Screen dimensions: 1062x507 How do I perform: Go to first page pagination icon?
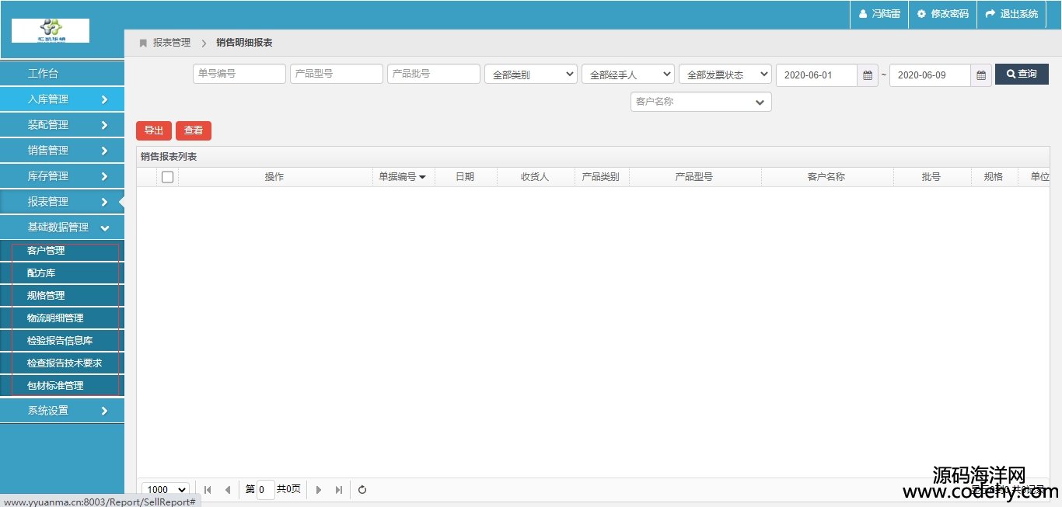pos(208,490)
